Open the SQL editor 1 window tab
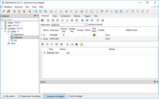 pyautogui.click(x=9, y=96)
